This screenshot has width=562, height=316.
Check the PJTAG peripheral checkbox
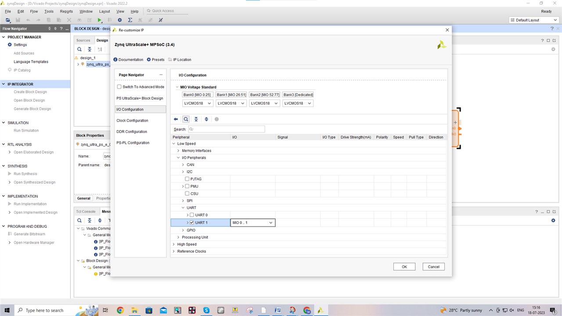(187, 179)
